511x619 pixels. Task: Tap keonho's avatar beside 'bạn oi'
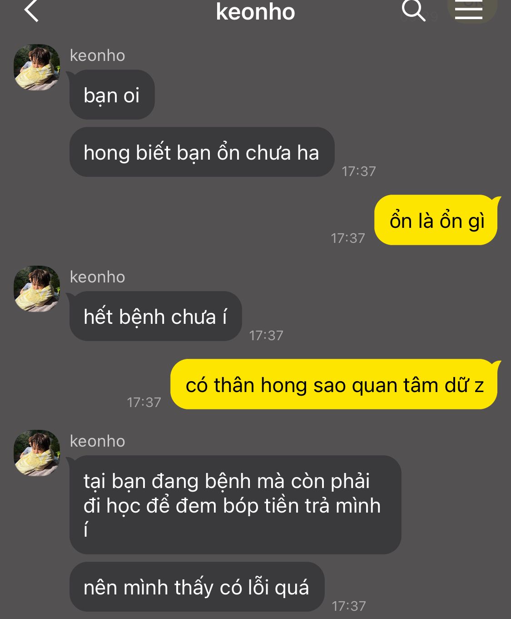[37, 67]
